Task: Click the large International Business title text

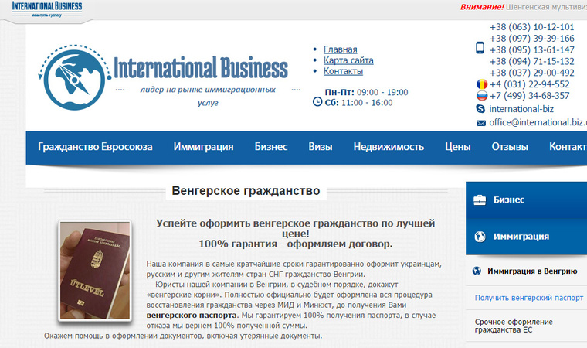Action: (201, 67)
